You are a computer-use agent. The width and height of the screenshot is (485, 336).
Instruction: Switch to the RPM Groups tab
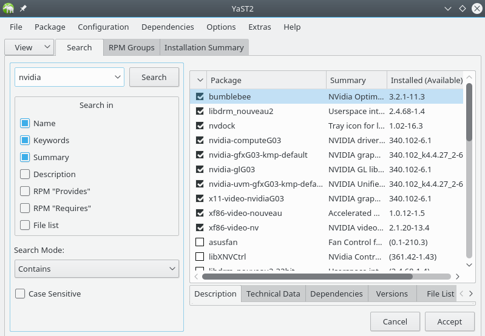click(x=132, y=47)
